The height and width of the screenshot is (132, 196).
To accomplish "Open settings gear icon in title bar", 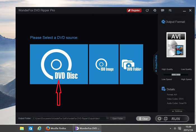I will (x=155, y=10).
